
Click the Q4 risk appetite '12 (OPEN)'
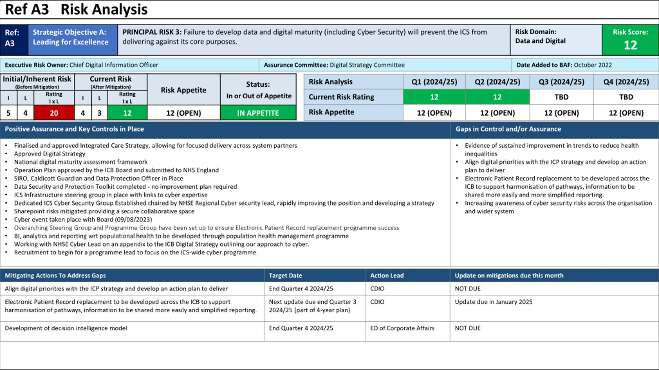626,113
